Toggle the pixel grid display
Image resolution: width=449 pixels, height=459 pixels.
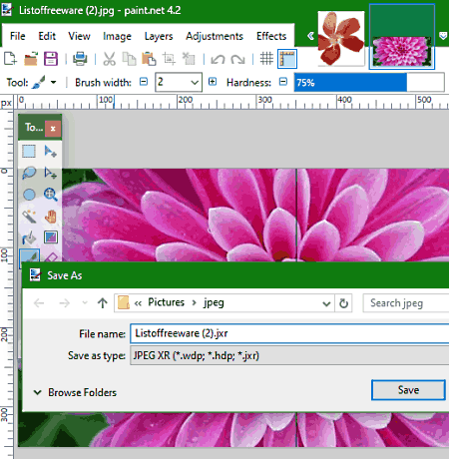tap(266, 59)
